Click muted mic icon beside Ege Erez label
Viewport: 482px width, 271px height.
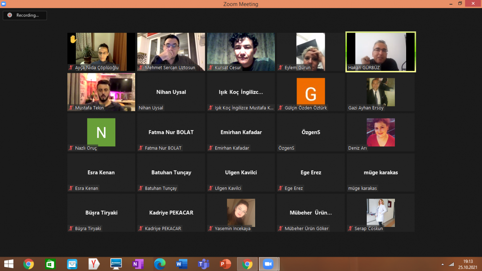pyautogui.click(x=281, y=189)
